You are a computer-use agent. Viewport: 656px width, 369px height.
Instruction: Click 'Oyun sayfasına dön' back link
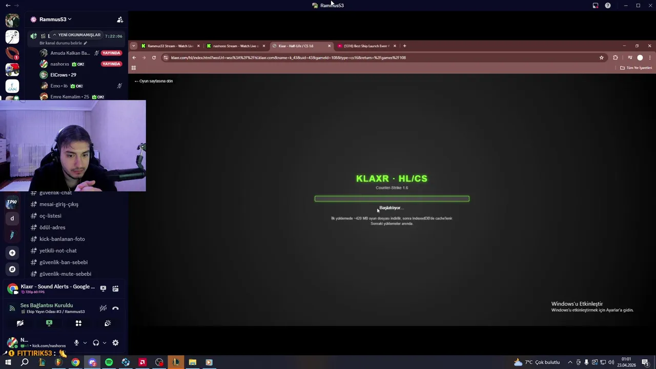(x=154, y=81)
